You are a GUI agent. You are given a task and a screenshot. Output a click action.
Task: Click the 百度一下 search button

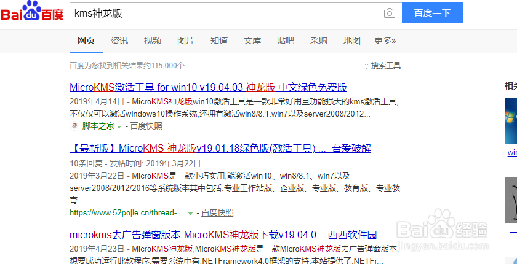(433, 13)
